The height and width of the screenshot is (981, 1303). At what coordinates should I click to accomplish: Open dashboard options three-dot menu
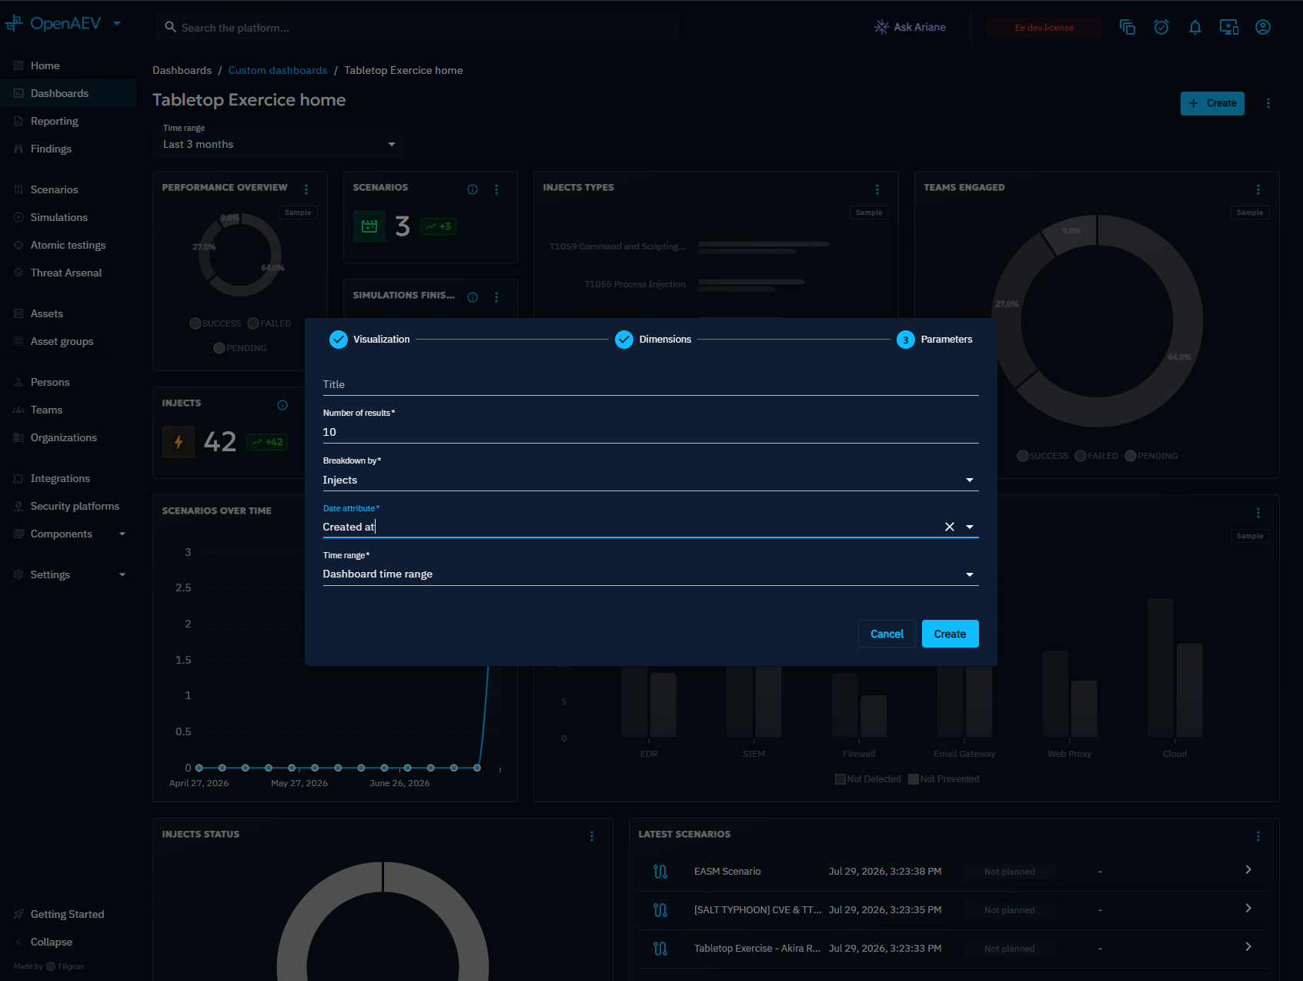tap(1268, 103)
